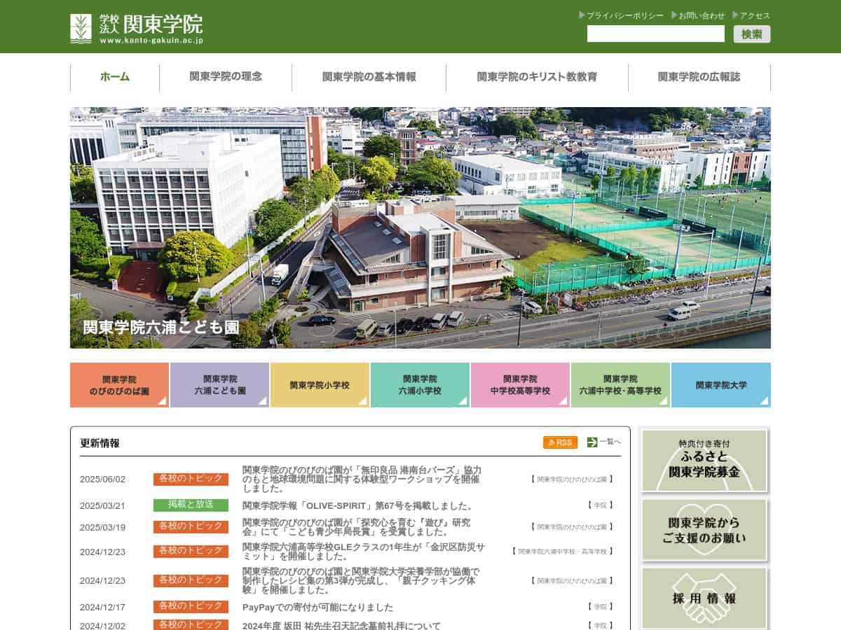Click the 検索 search button

(752, 34)
